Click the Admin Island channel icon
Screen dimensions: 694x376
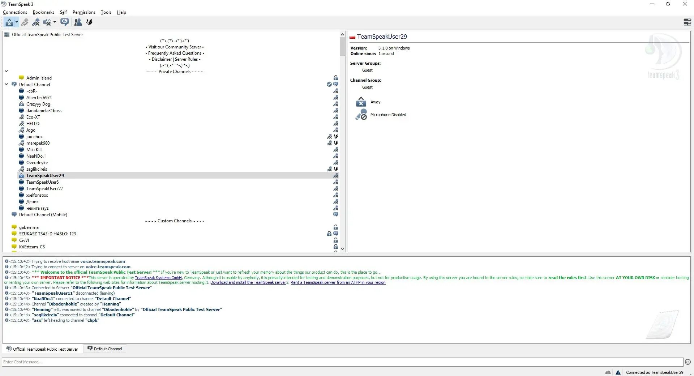tap(21, 78)
